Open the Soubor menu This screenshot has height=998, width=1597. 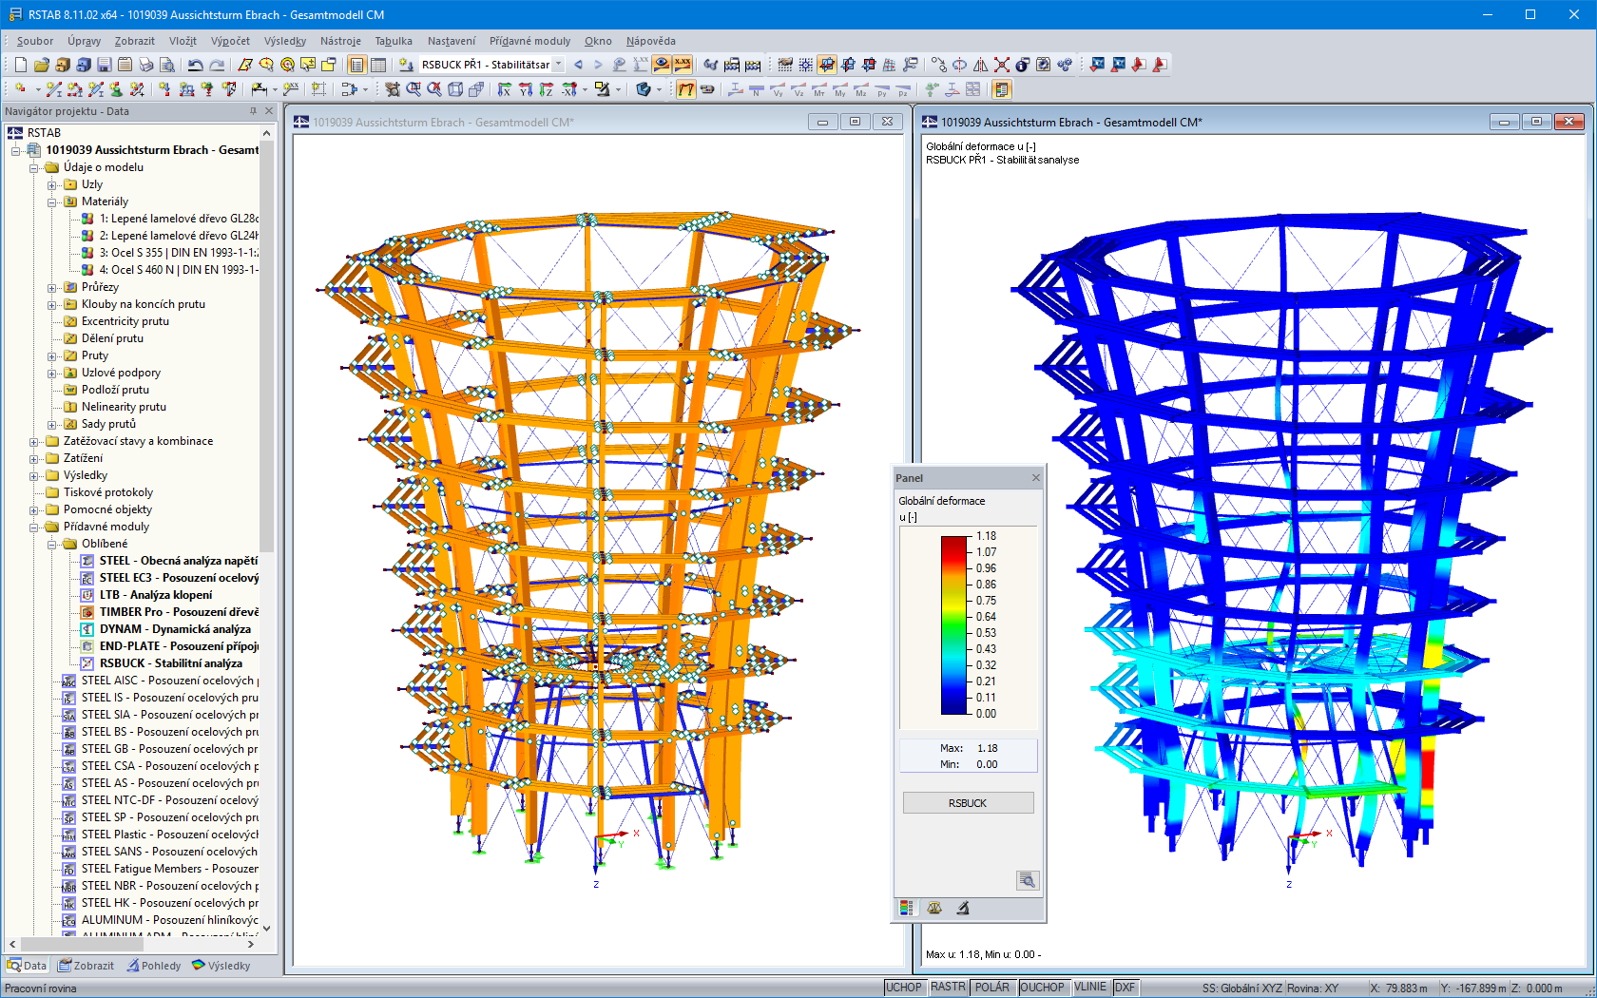coord(35,41)
